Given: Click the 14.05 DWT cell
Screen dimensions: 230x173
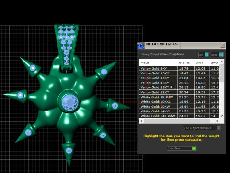Looking at the screenshot, I should pyautogui.click(x=202, y=78).
